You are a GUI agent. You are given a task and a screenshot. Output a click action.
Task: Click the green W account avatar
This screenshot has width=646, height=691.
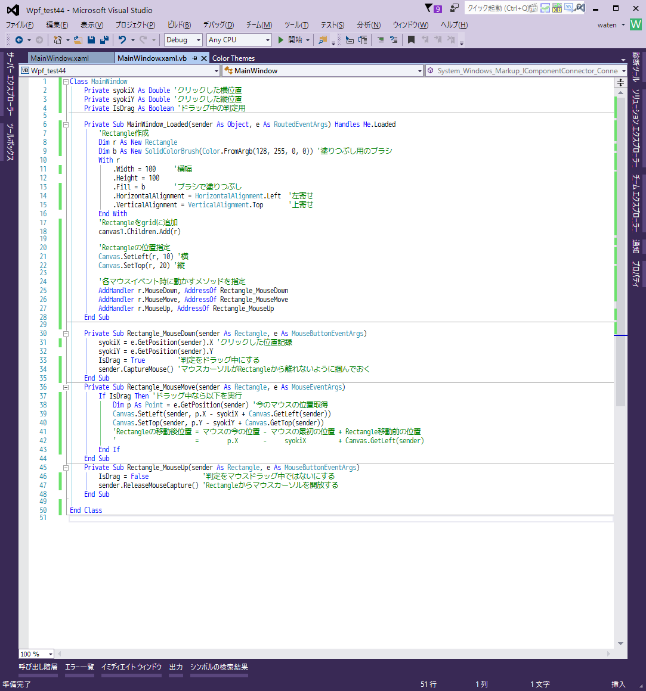(x=636, y=24)
